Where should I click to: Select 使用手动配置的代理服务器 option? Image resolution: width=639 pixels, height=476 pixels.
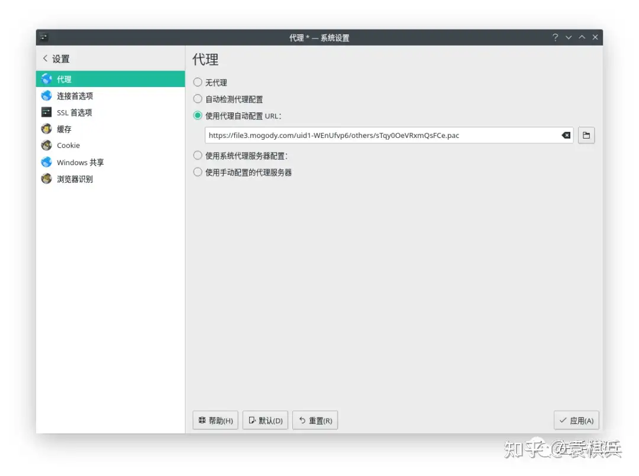click(198, 172)
